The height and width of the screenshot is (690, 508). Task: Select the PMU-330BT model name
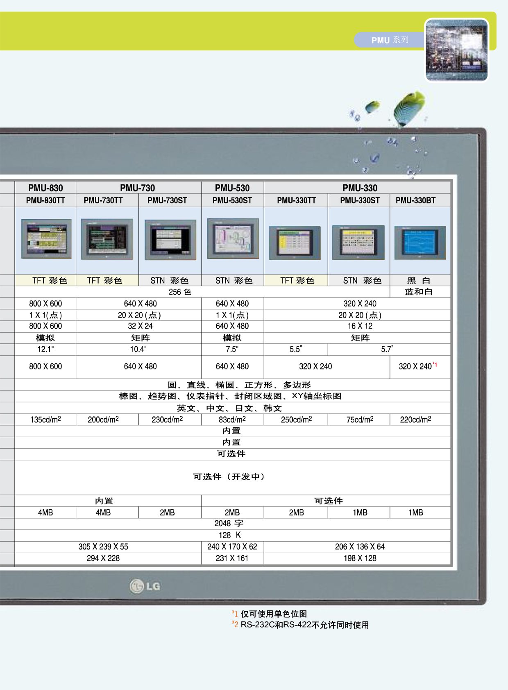pos(415,200)
